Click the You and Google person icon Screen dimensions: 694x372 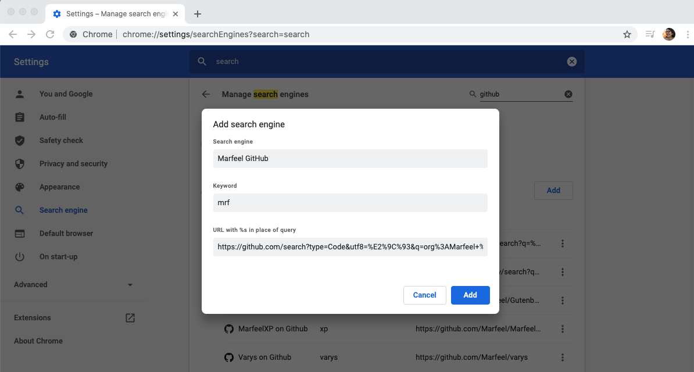click(20, 94)
